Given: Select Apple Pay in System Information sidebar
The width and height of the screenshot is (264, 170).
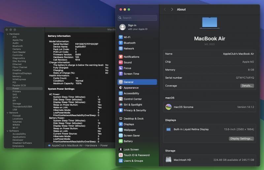Looking at the screenshot, I should pos(18,40).
